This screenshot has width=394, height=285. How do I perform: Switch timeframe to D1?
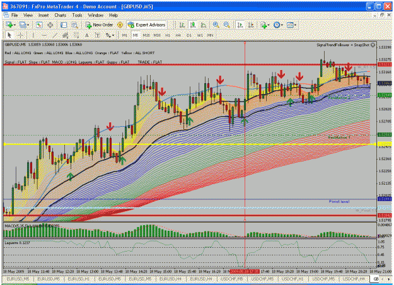click(189, 35)
